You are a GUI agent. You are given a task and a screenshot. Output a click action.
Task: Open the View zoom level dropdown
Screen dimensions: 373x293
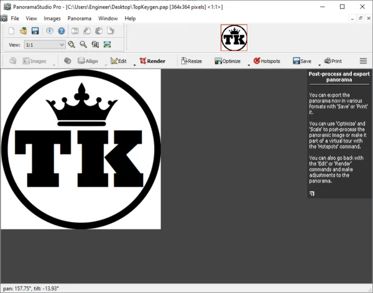[x=45, y=45]
